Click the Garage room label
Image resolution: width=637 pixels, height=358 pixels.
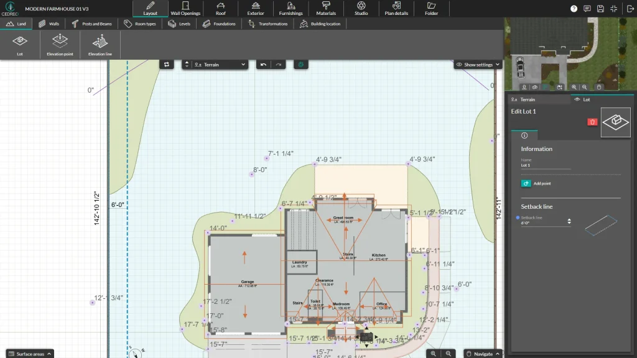pyautogui.click(x=248, y=282)
